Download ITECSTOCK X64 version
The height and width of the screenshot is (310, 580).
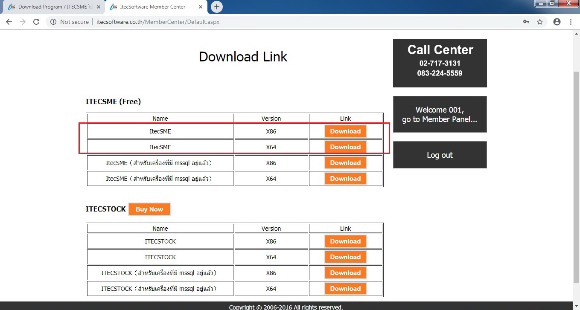click(x=345, y=257)
